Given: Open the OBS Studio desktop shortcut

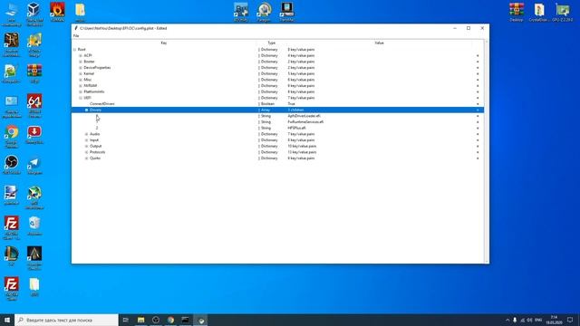Looking at the screenshot, I should [x=12, y=165].
